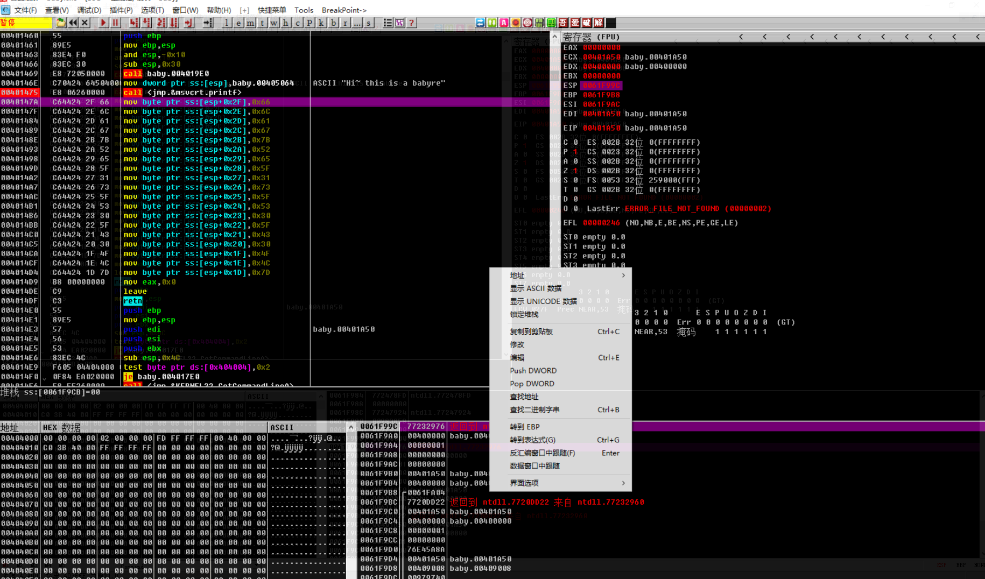Select 复制到剪贴板 in the context menu

[560, 331]
